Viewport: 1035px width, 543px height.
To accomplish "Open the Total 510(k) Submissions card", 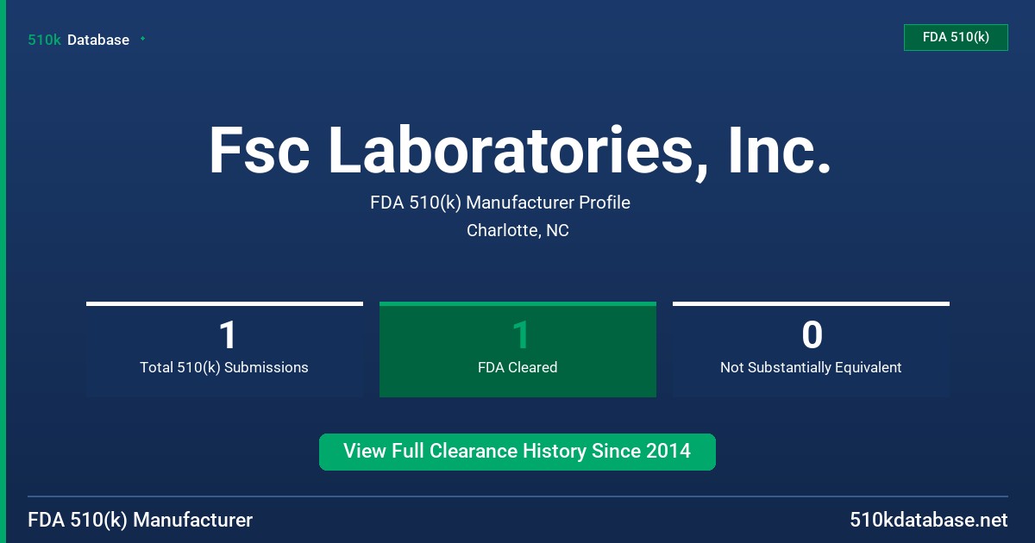I will coord(224,349).
